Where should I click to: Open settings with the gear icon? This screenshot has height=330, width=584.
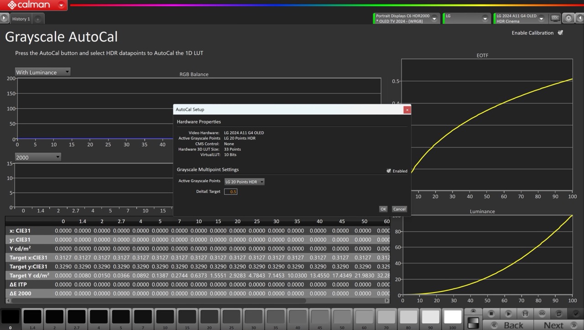tap(568, 19)
